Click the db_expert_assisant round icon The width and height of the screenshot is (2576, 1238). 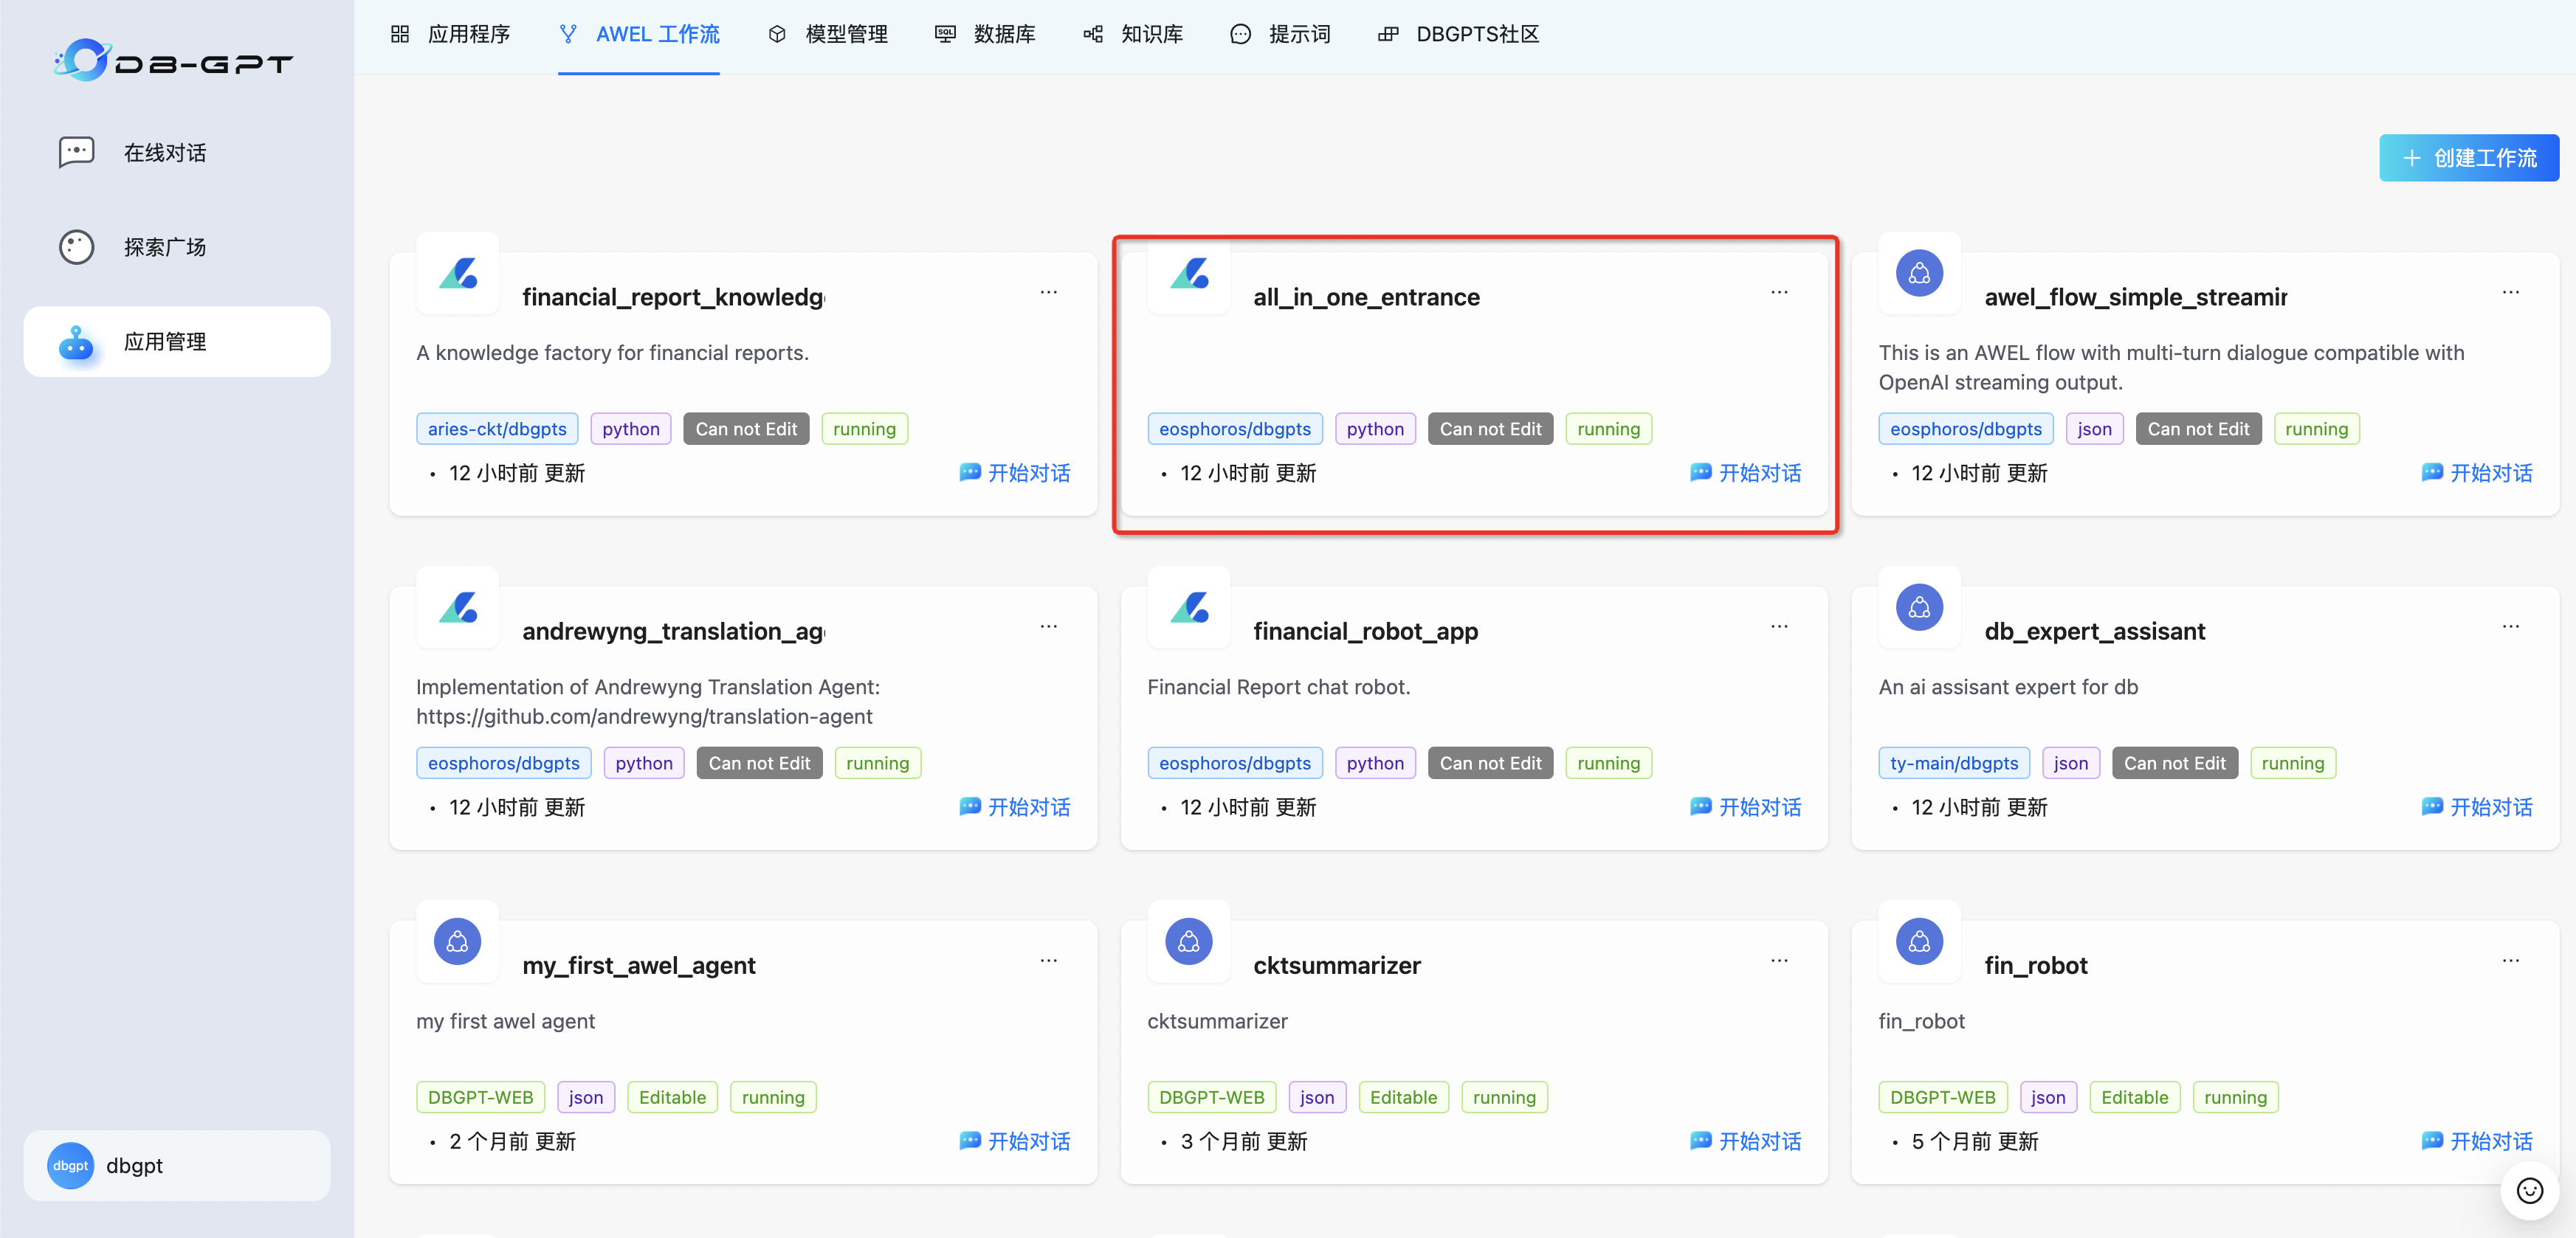point(1919,607)
